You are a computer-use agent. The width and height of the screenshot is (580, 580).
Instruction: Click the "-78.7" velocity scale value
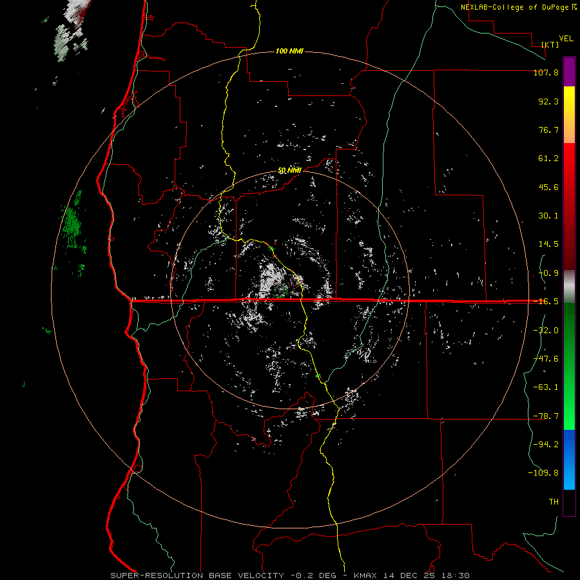pos(546,416)
